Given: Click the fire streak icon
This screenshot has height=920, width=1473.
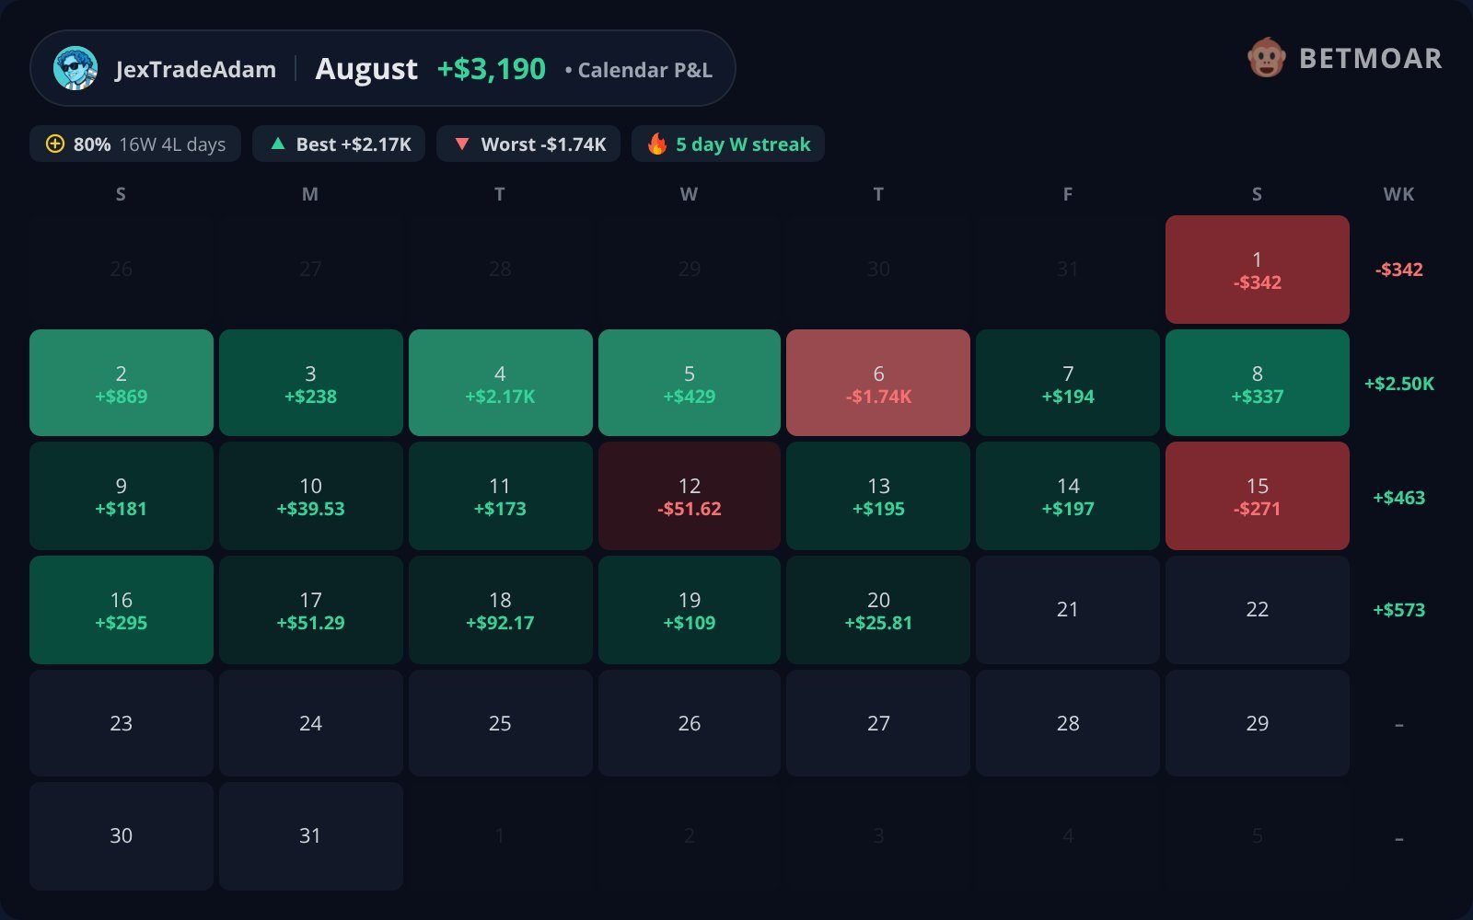Looking at the screenshot, I should point(657,144).
